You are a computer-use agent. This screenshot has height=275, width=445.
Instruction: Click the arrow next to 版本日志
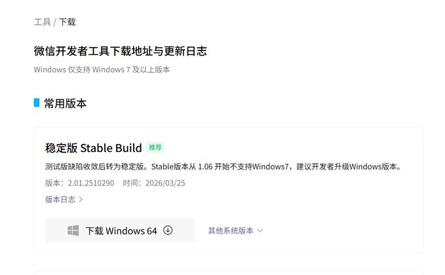point(81,200)
